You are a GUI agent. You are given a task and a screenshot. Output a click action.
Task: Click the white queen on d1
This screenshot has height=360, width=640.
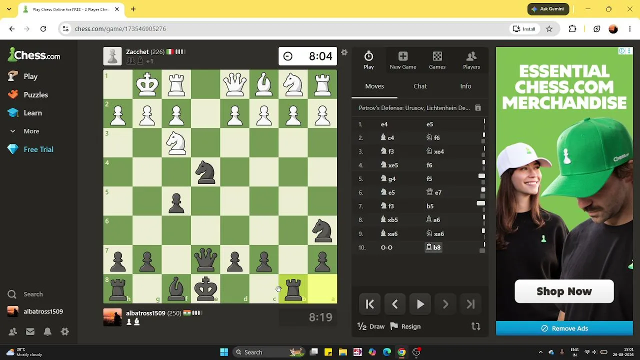pos(235,84)
